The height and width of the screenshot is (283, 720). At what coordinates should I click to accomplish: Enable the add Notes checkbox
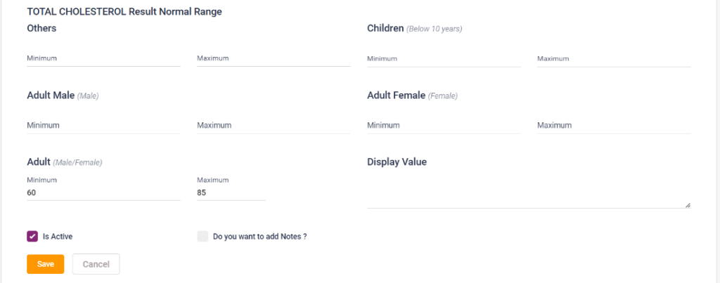(203, 237)
